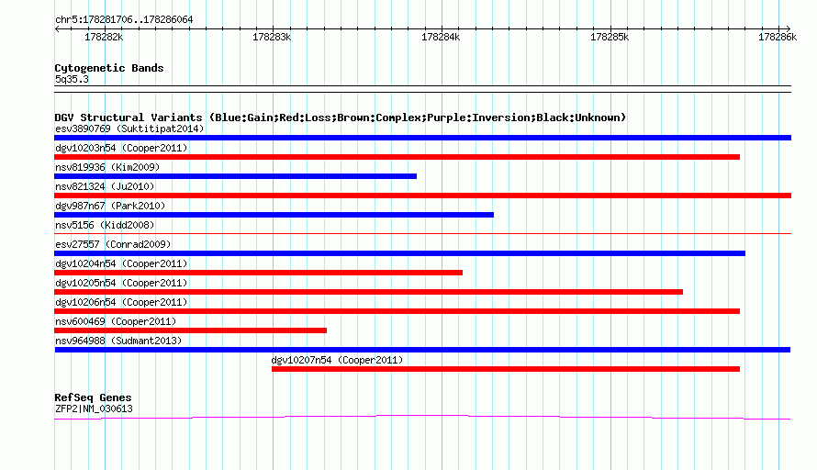The height and width of the screenshot is (470, 817).
Task: Click the red dgv10203n54 loss bar
Action: [x=397, y=157]
